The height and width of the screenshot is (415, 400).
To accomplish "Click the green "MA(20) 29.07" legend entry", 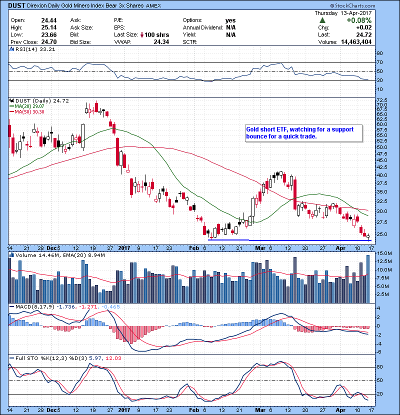I will tap(26, 106).
